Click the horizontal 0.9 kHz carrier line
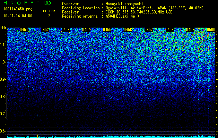This screenshot has width=218, height=138. (111, 80)
